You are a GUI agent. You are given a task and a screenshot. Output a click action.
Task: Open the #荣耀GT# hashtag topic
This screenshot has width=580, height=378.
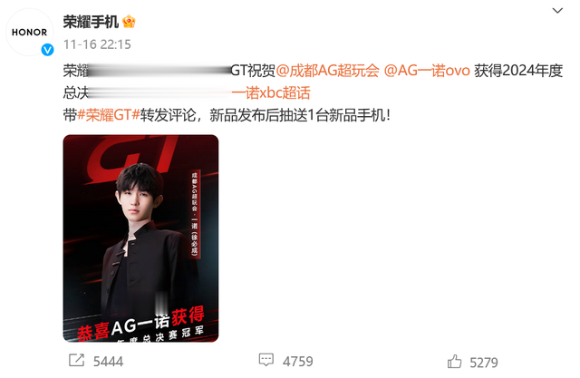coord(109,115)
